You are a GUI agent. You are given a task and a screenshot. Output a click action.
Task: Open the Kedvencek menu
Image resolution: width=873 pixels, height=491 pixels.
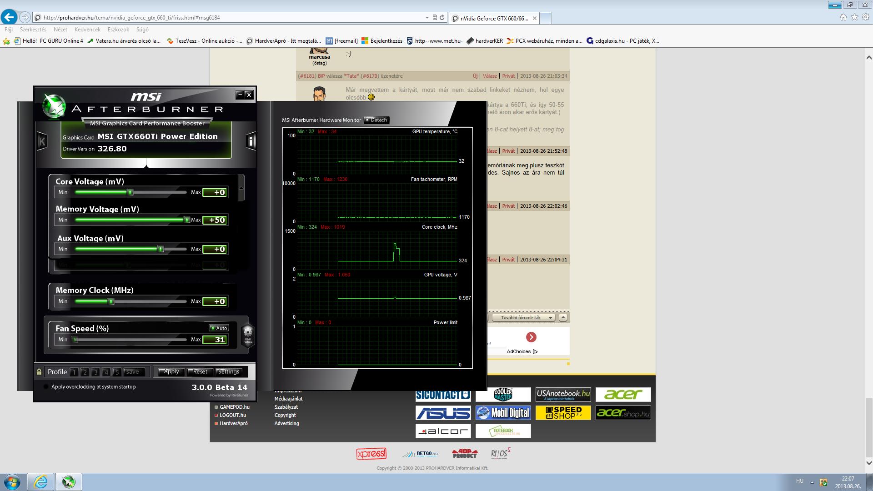click(87, 30)
